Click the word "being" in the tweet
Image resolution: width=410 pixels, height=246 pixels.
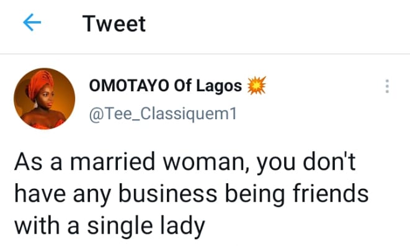click(x=255, y=194)
